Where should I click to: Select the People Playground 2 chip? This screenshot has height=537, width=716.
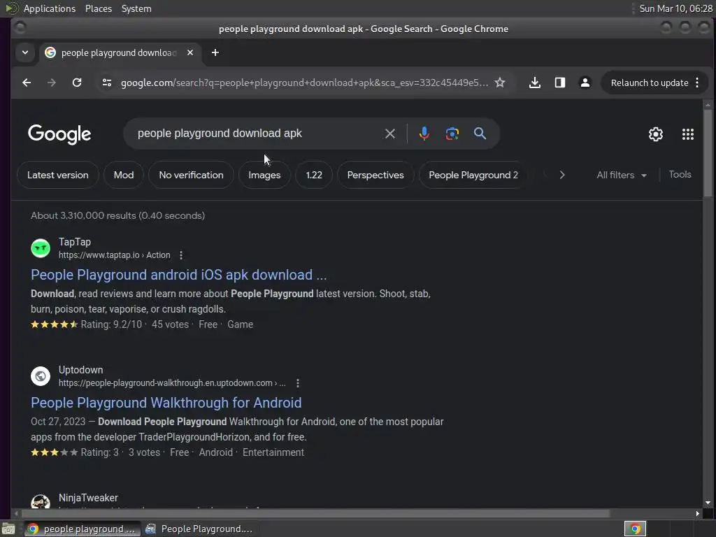tap(473, 175)
